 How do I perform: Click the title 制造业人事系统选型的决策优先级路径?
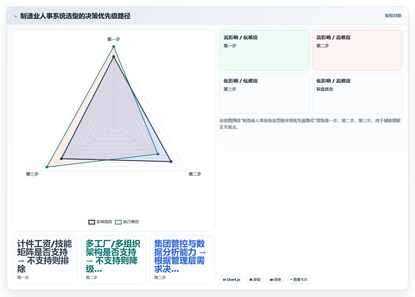75,16
